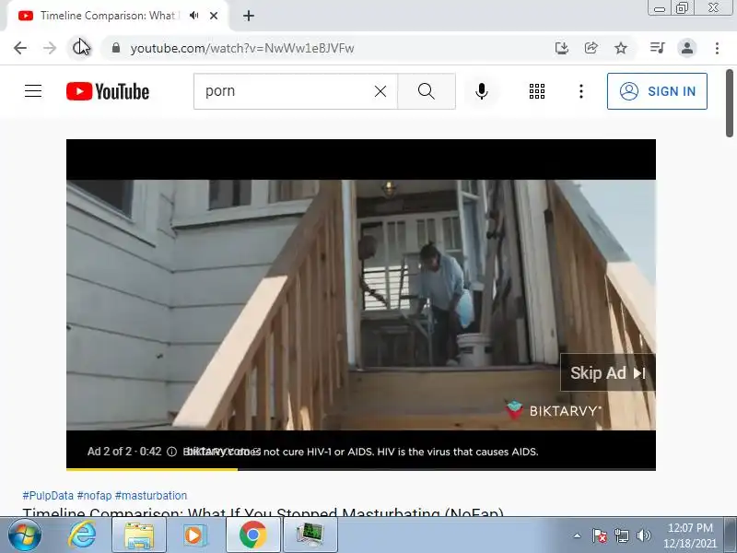Skip the ad
Screen dimensions: 737x553
point(607,373)
